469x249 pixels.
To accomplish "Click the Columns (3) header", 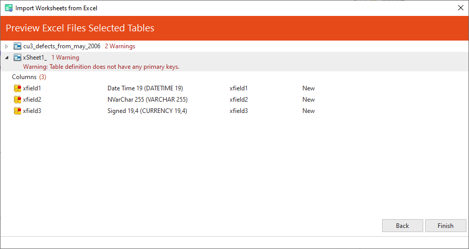I will click(29, 77).
